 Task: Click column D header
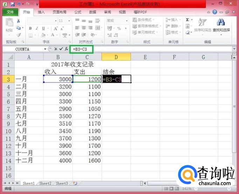coord(116,57)
